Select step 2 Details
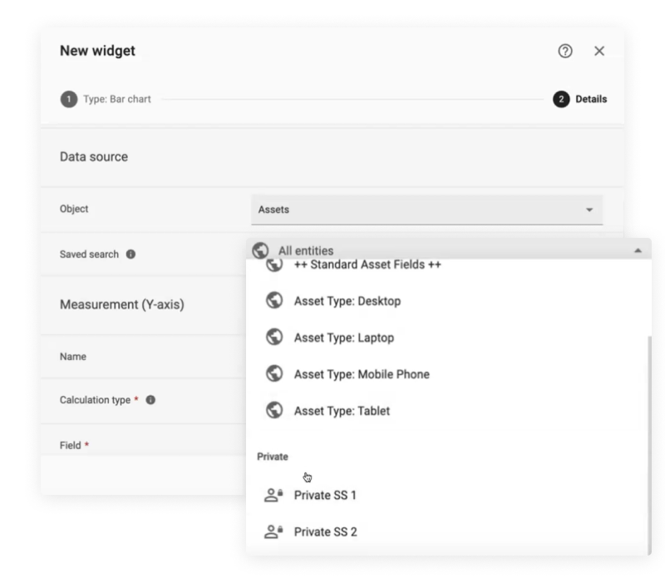The width and height of the screenshot is (665, 583). (581, 100)
